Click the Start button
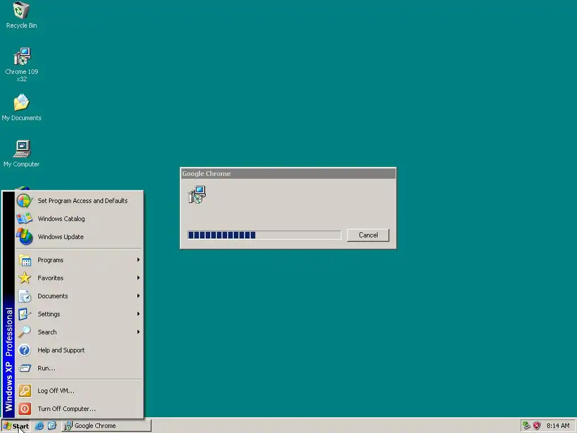This screenshot has width=577, height=433. point(16,426)
